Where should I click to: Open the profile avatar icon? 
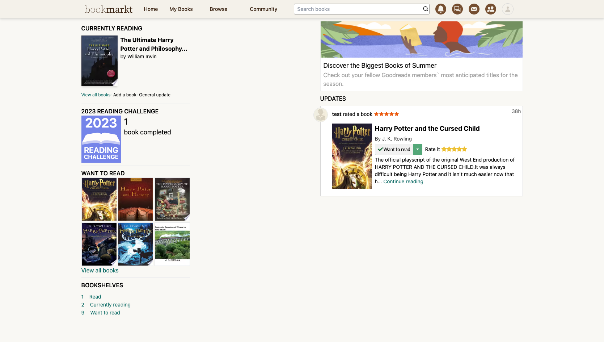pos(507,9)
